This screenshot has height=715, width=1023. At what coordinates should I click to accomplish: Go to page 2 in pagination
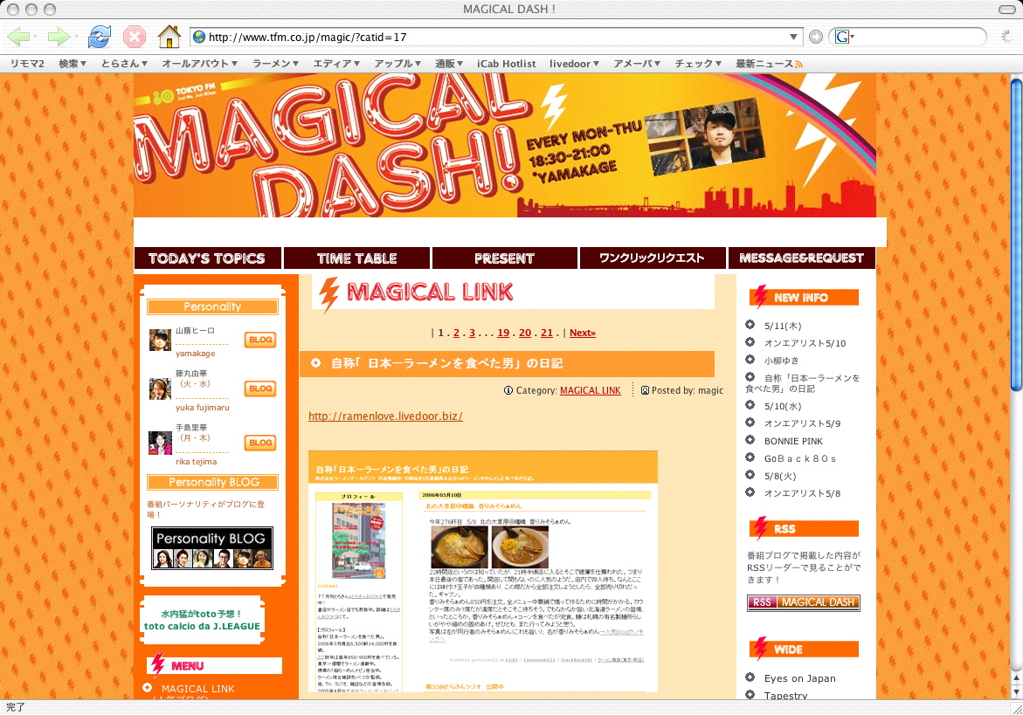click(x=457, y=333)
